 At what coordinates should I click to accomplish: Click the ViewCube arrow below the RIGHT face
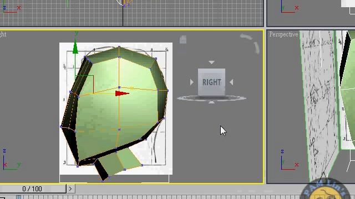pyautogui.click(x=211, y=102)
